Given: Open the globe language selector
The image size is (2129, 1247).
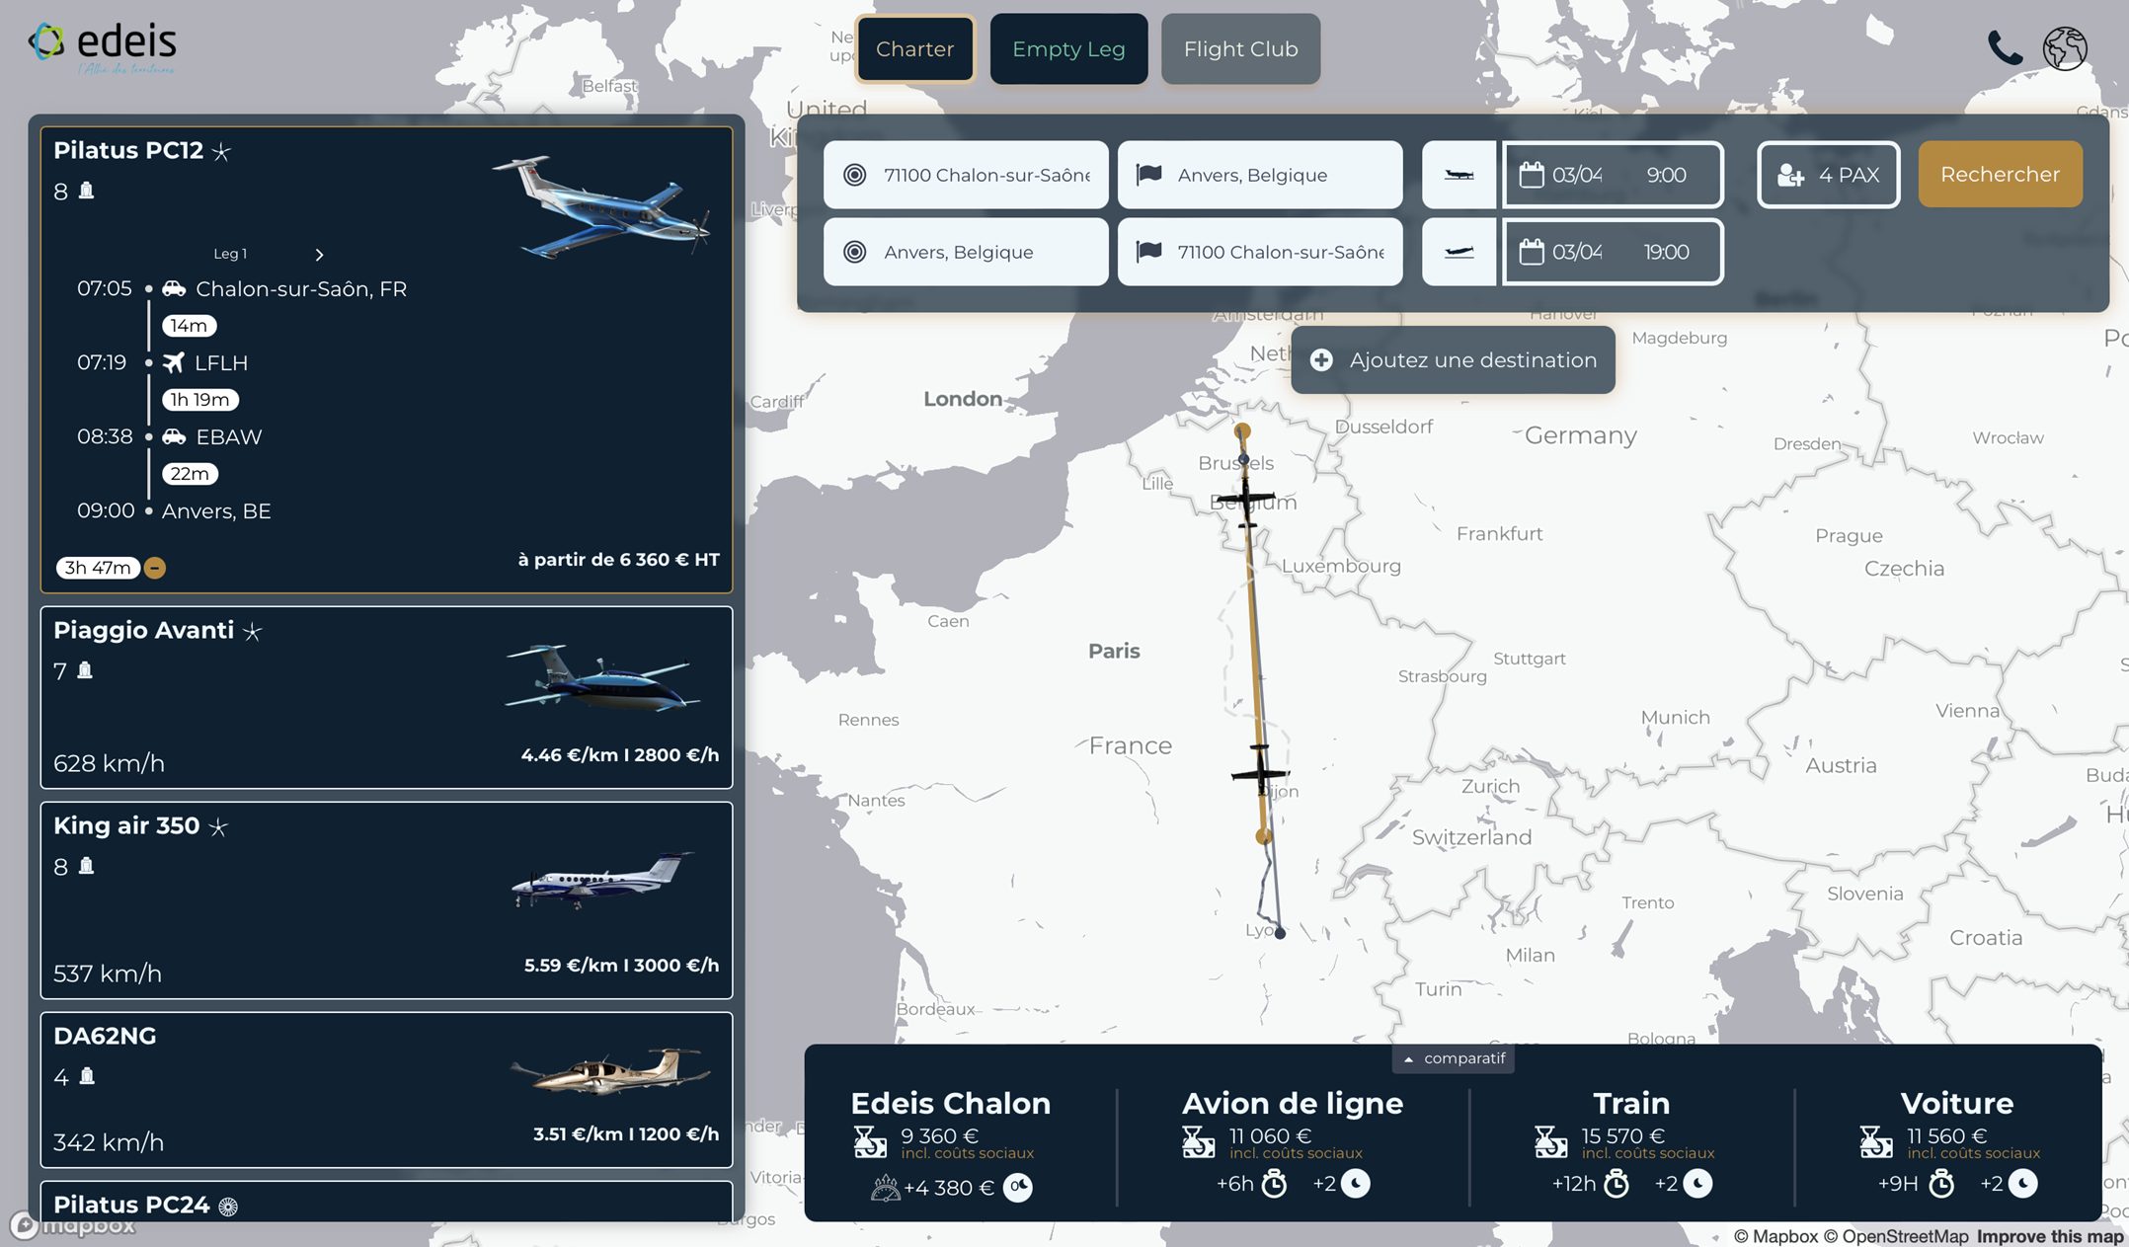Looking at the screenshot, I should [x=2065, y=47].
